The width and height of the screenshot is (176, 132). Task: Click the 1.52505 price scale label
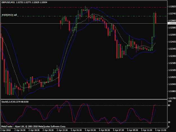pyautogui.click(x=172, y=35)
